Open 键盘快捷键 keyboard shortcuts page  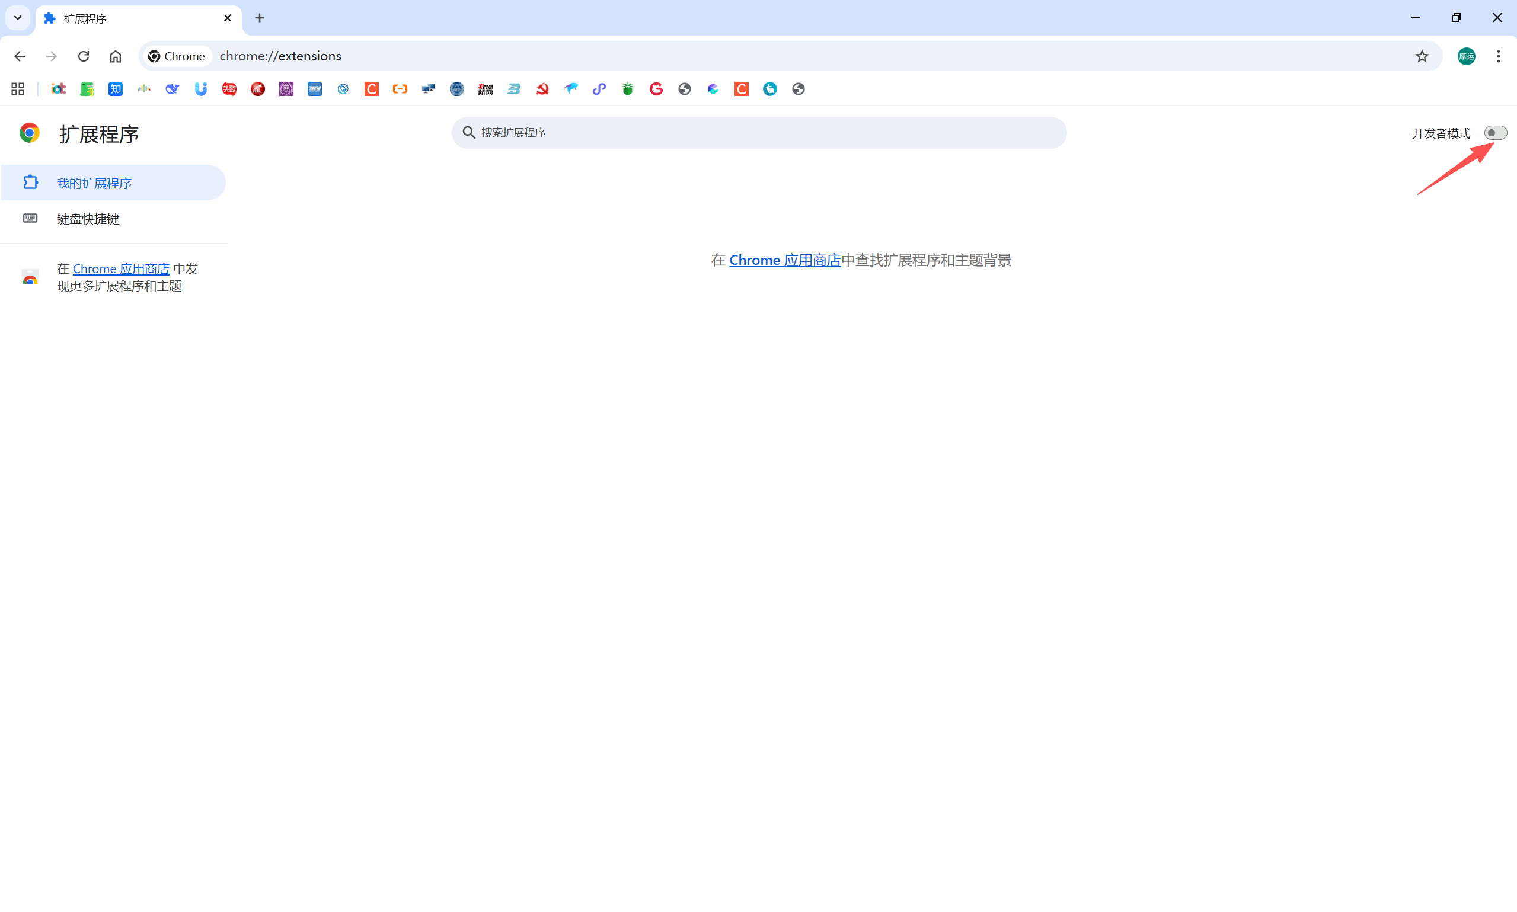point(88,219)
